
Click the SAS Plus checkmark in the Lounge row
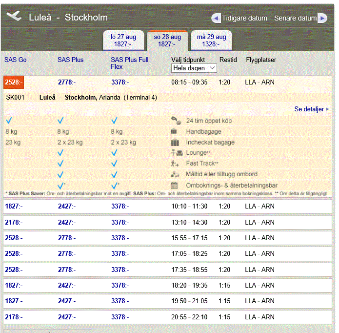60,153
